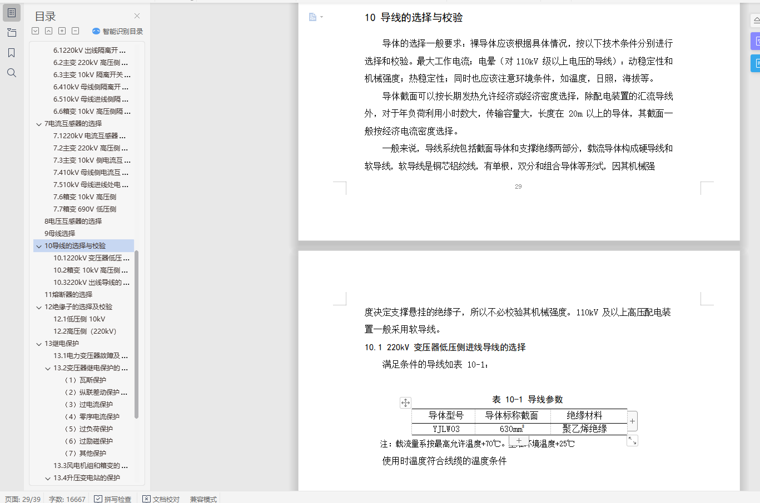Select outline entry 7.6箱变 10kV 高压侧
760x503 pixels.
pyautogui.click(x=85, y=197)
